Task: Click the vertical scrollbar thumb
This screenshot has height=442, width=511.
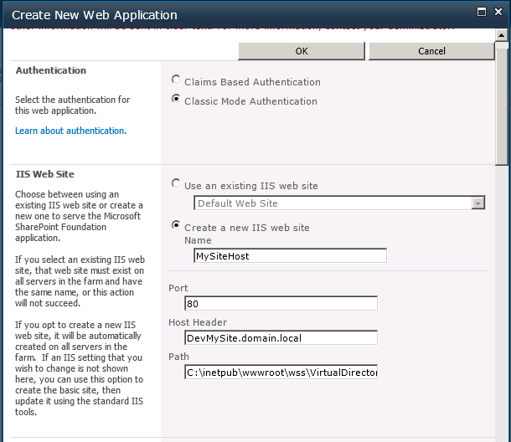Action: (502, 105)
